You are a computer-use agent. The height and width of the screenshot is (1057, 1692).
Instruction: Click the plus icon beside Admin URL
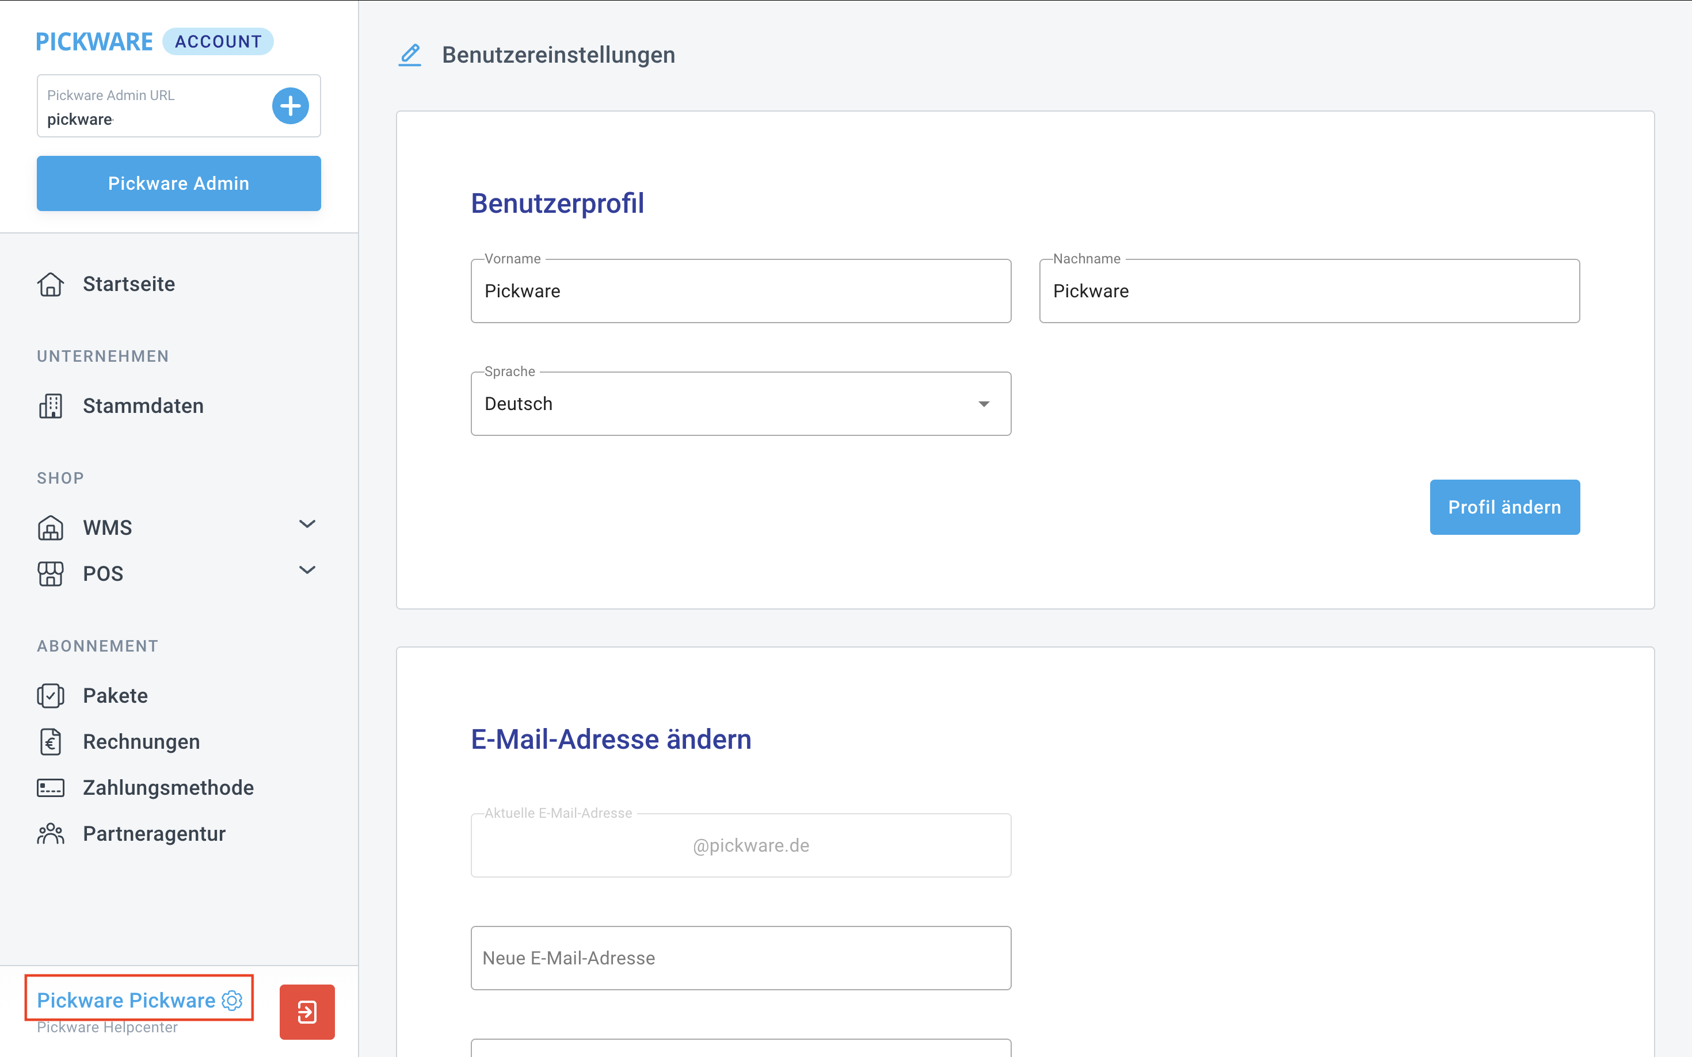[x=290, y=106]
